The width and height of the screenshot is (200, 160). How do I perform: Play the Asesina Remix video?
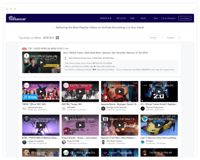tap(120, 91)
